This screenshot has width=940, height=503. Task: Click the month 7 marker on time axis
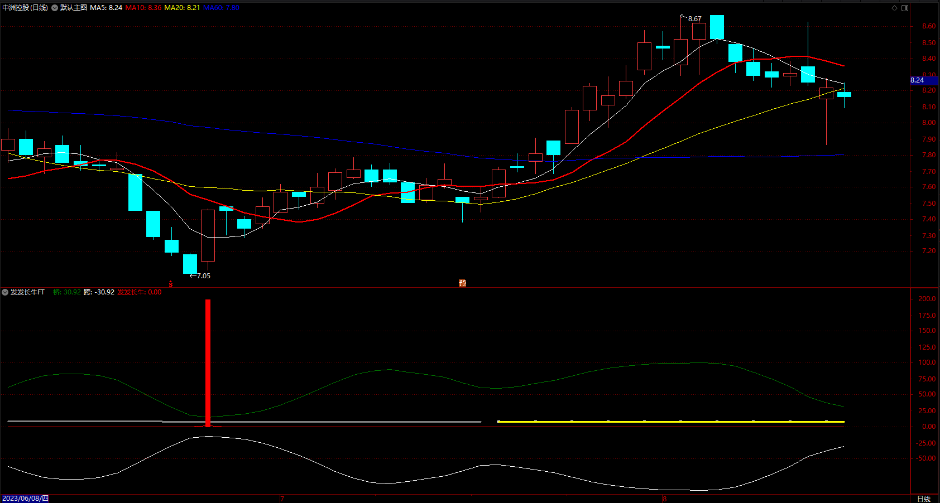[x=282, y=499]
